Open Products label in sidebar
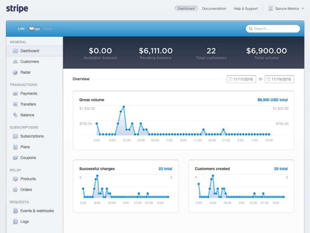This screenshot has width=310, height=233. pyautogui.click(x=28, y=179)
